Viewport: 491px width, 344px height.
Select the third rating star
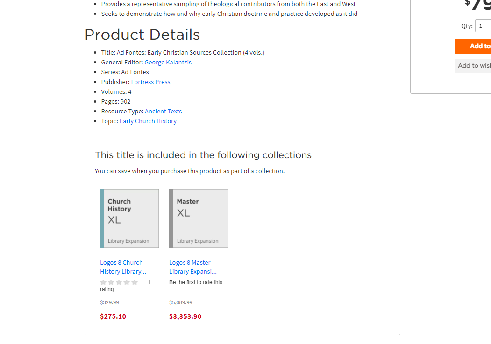coord(119,282)
